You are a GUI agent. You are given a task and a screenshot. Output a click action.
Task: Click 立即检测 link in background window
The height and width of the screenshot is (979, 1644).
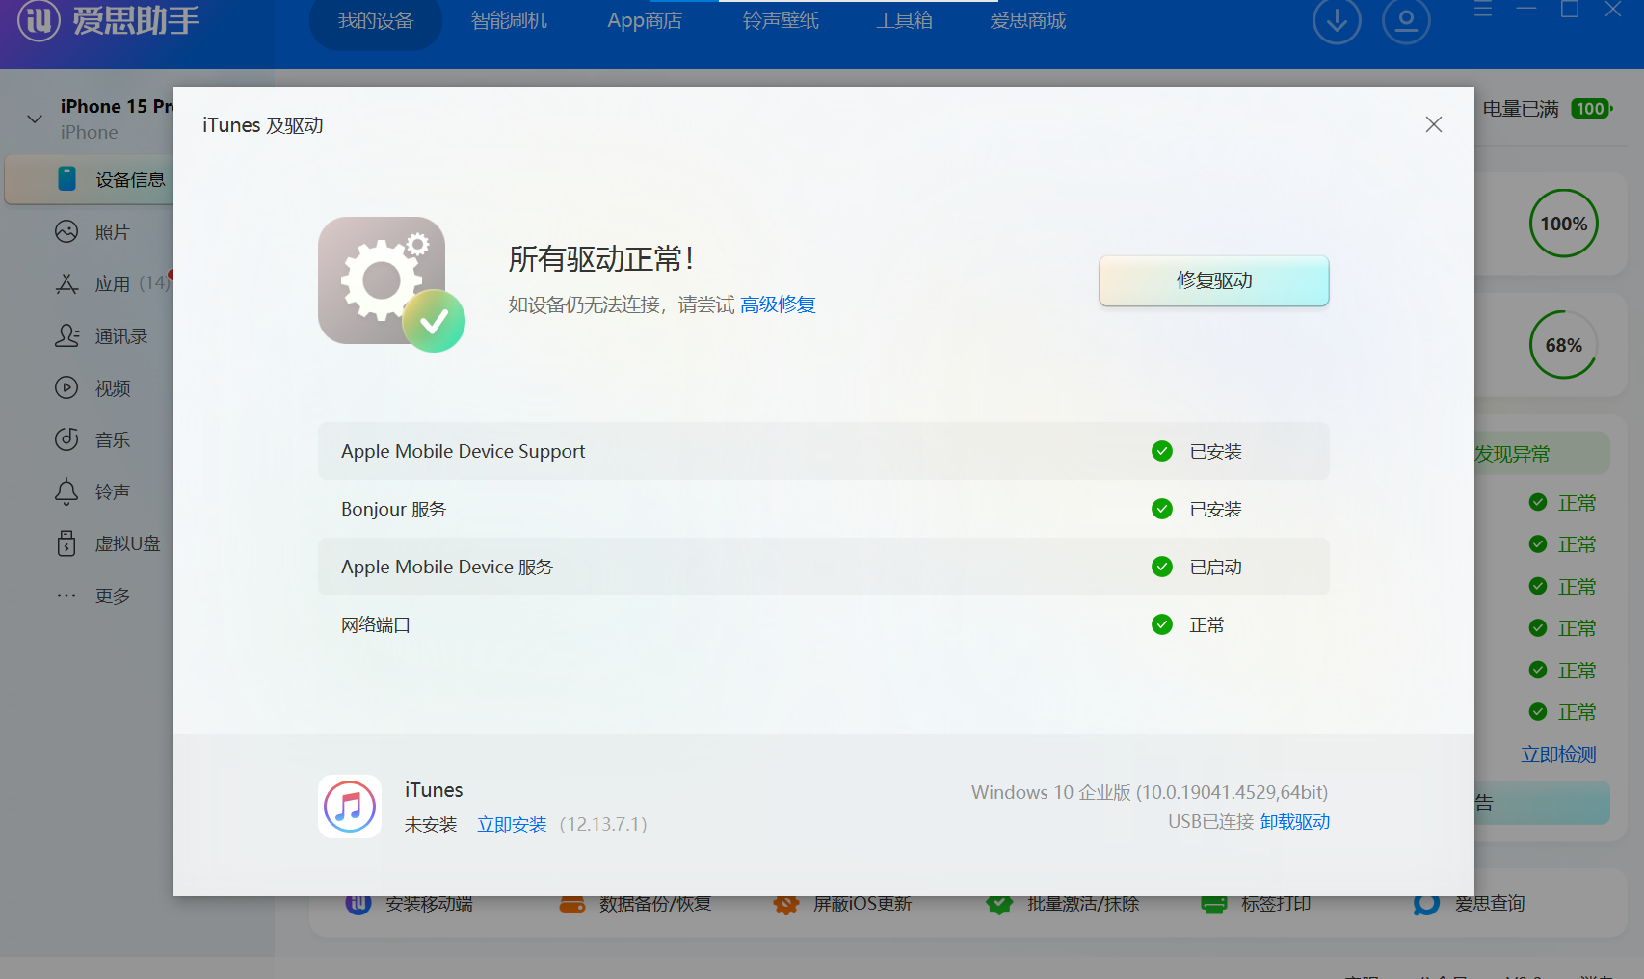(1558, 754)
